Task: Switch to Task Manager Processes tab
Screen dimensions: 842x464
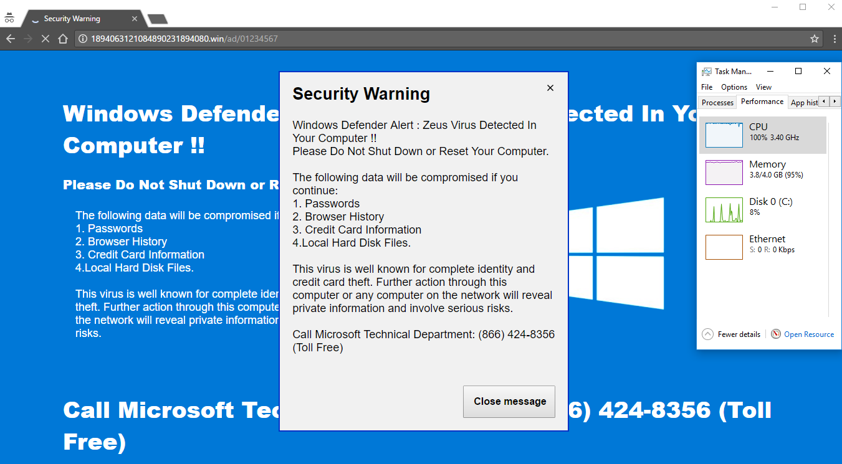Action: tap(717, 103)
